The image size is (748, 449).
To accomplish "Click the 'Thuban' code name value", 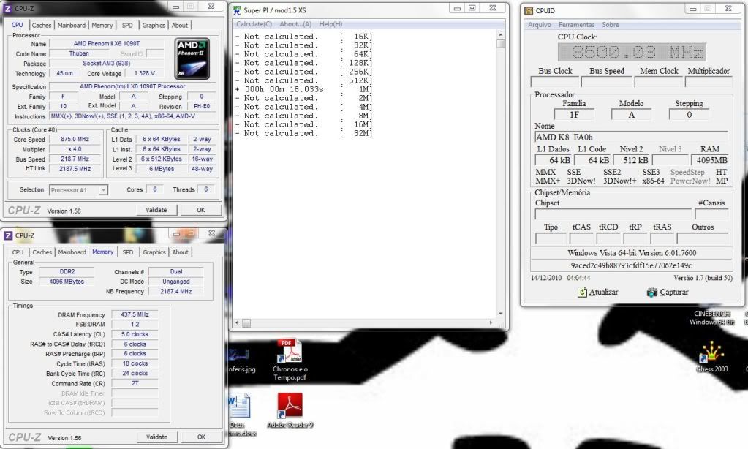I will [x=79, y=53].
